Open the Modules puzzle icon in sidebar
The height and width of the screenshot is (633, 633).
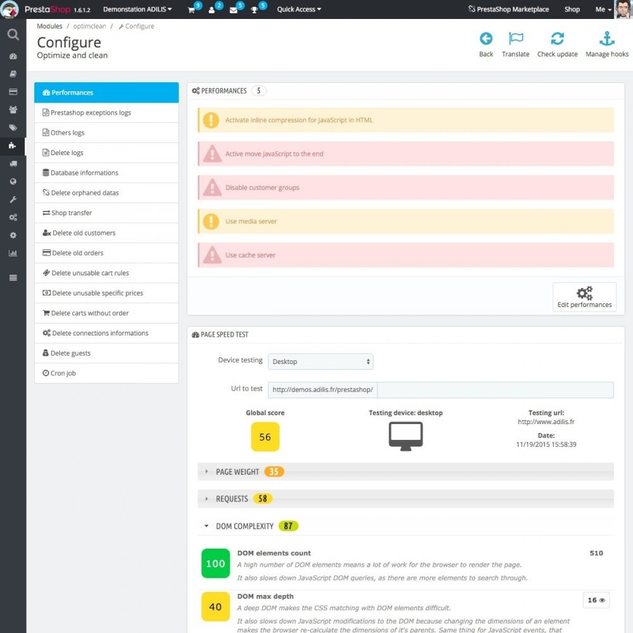13,146
